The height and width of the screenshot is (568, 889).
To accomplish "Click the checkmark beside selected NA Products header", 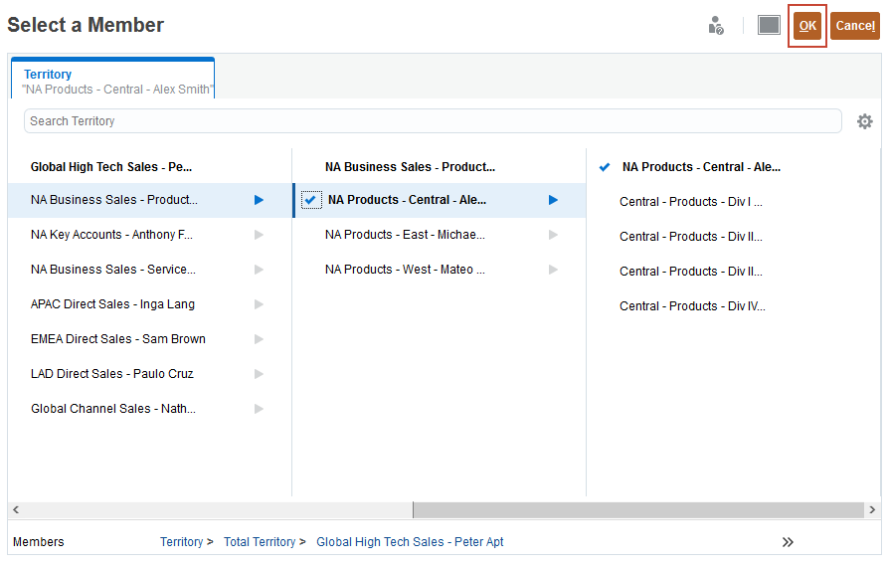I will click(605, 167).
